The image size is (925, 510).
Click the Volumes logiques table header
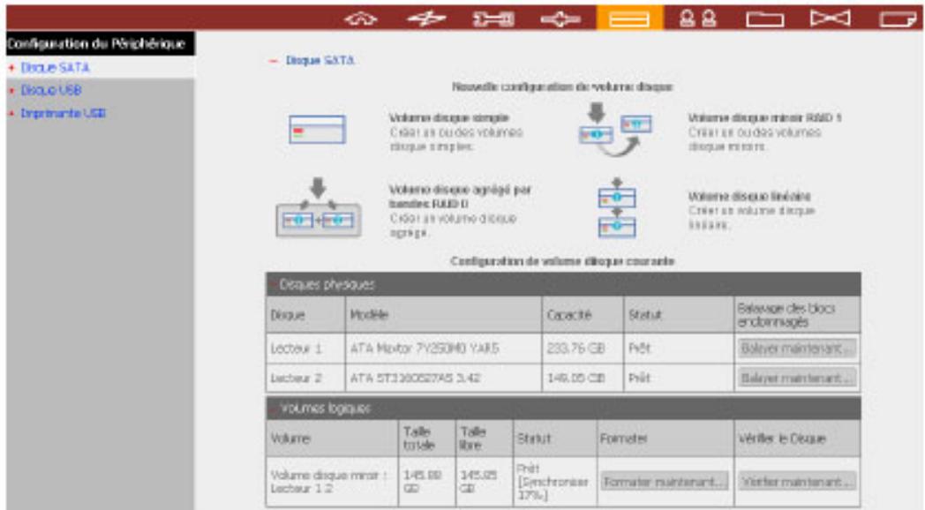[563, 408]
